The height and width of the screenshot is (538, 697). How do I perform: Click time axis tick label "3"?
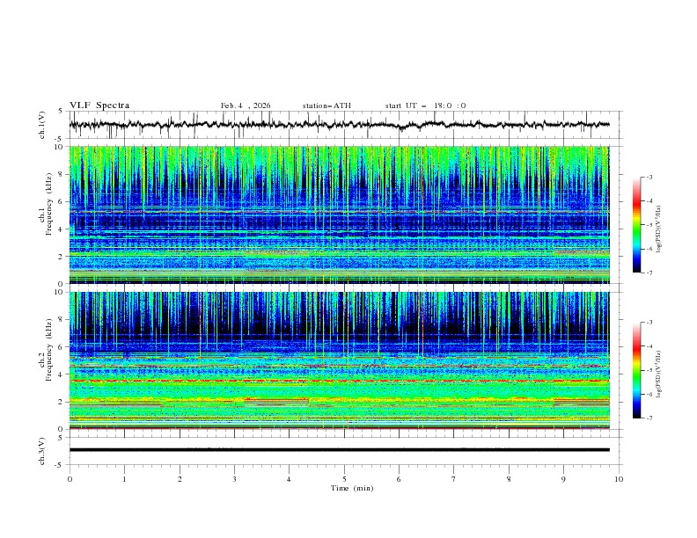pyautogui.click(x=234, y=479)
